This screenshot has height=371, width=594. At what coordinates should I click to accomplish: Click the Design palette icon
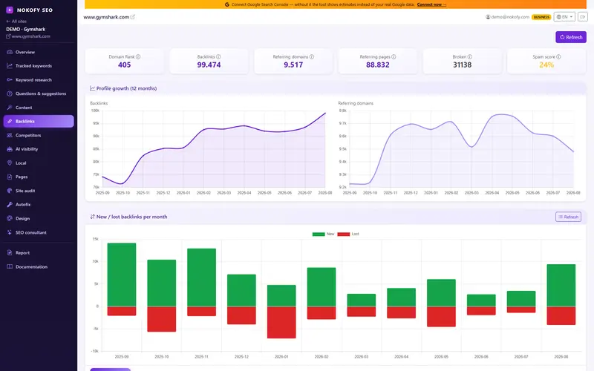10,218
